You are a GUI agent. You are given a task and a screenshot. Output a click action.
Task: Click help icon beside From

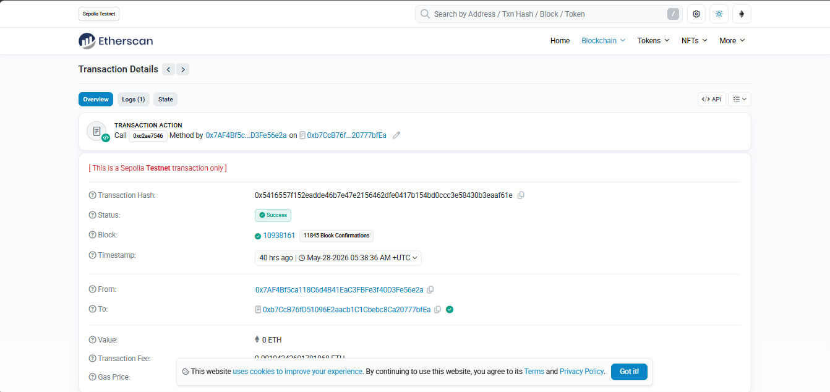coord(93,289)
